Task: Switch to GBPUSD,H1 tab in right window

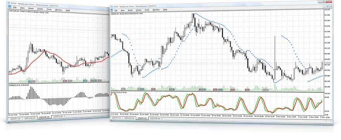Action: pos(129,118)
